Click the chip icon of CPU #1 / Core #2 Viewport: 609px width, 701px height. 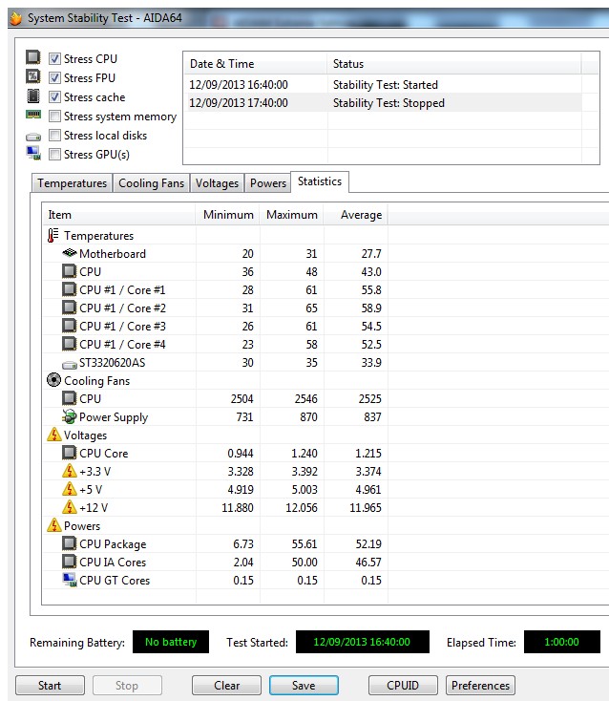click(70, 308)
